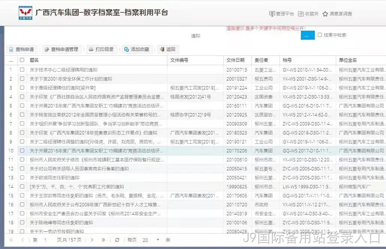386x249 pixels.
Task: Go to previous page arrow
Action: 22,240
